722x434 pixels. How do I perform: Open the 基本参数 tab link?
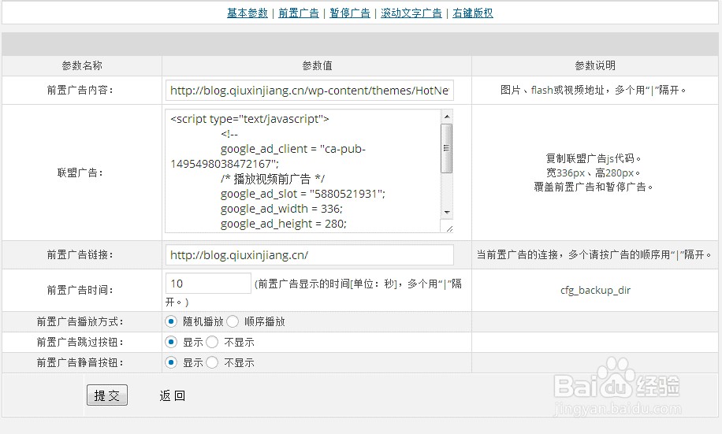coord(247,13)
